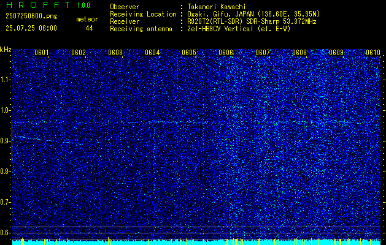Click the Receiving antenna label
This screenshot has height=245, width=386.
pyautogui.click(x=141, y=29)
